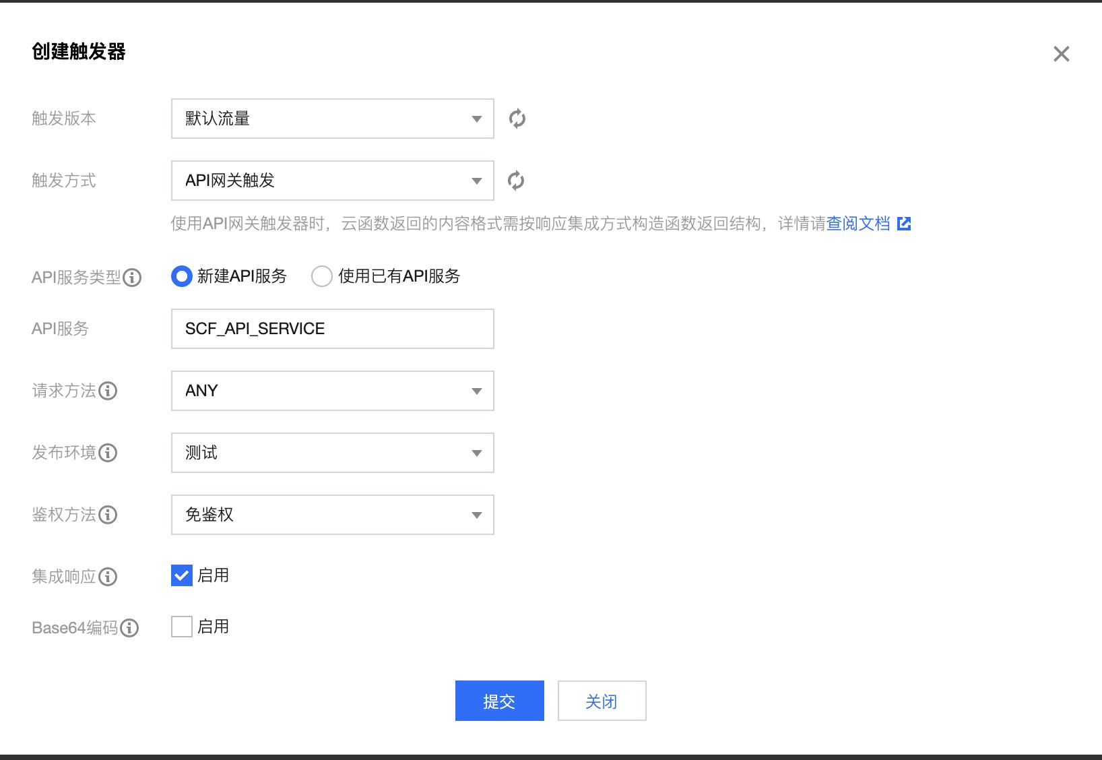Click the 触发方式 field label
The height and width of the screenshot is (760, 1102).
point(64,181)
